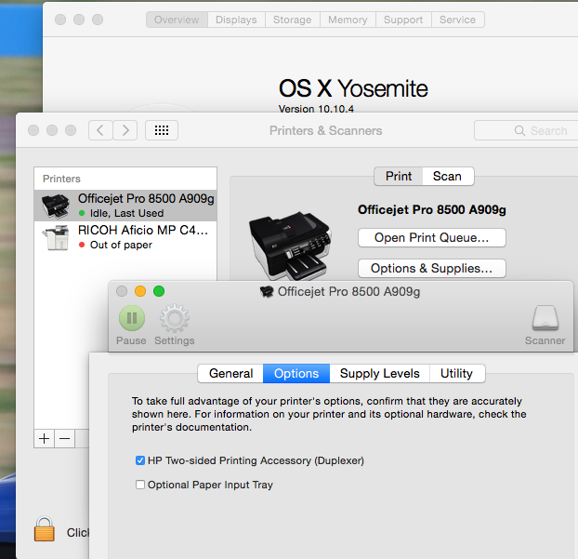Image resolution: width=578 pixels, height=559 pixels.
Task: Open the Displays tab in About This Mac
Action: tap(236, 20)
